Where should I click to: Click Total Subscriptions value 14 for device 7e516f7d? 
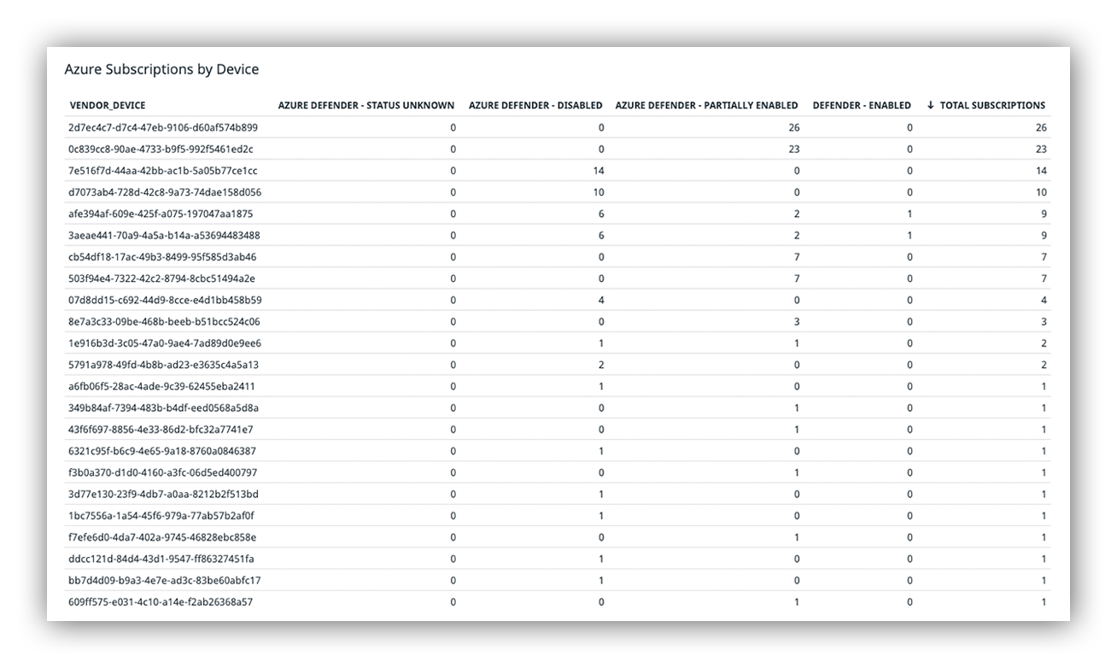[1041, 171]
